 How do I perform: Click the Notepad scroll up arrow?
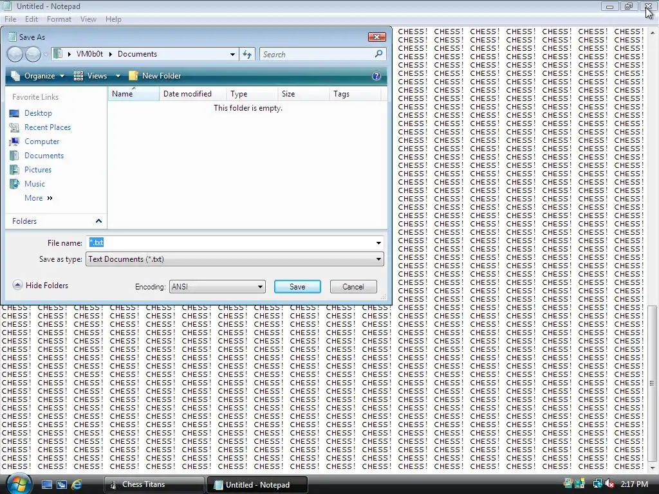coord(653,32)
